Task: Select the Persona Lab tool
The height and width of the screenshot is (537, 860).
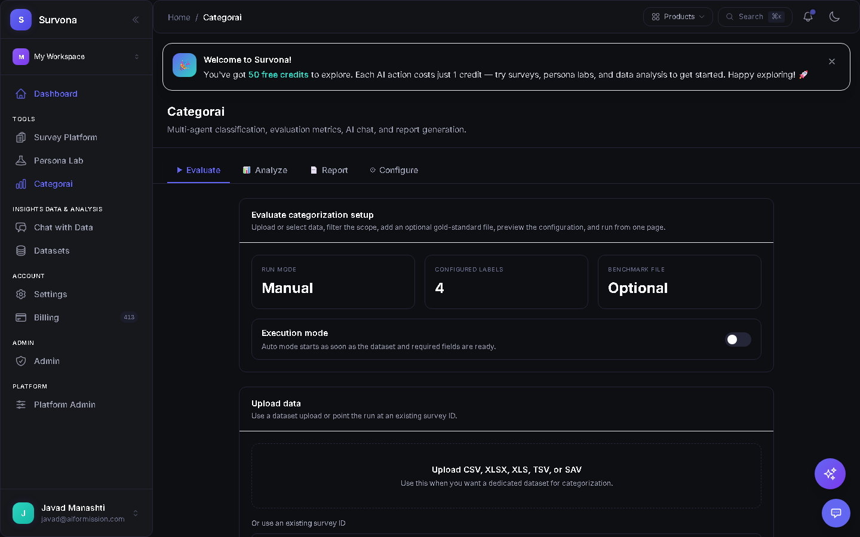Action: point(57,161)
